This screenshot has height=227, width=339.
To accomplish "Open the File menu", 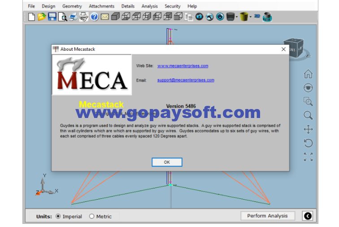I will point(31,6).
